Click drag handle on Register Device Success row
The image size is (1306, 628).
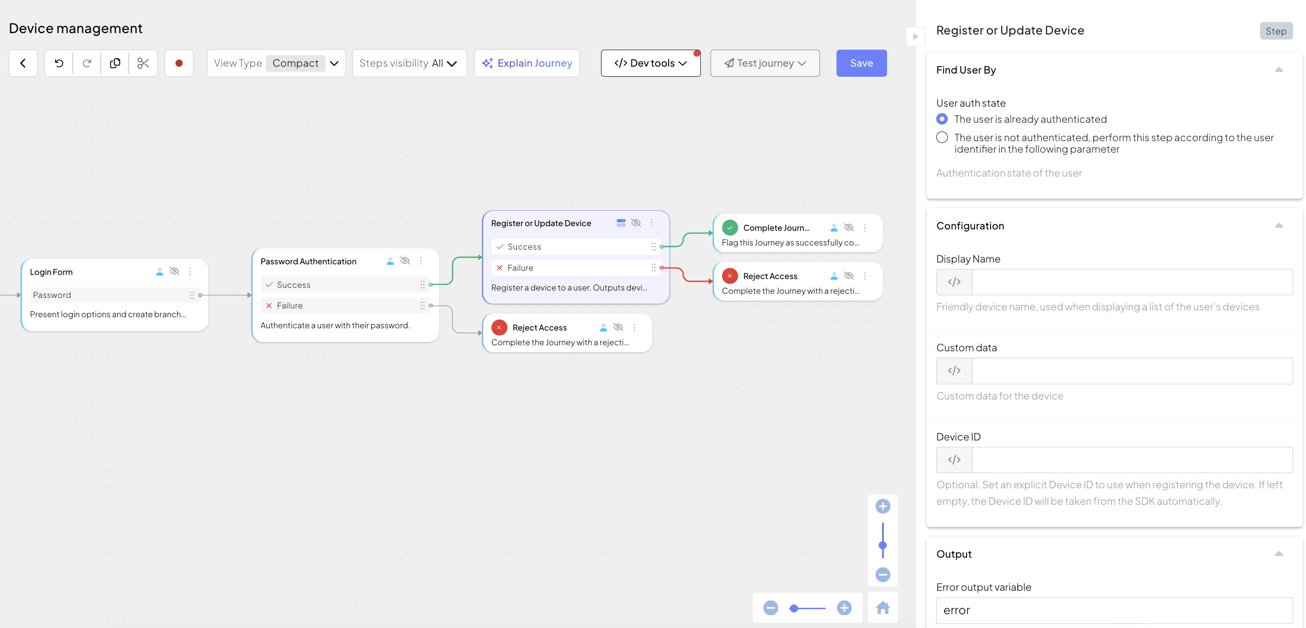pos(653,247)
